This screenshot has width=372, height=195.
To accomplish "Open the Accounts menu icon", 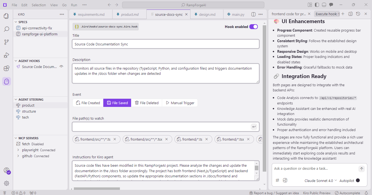I will (7, 171).
